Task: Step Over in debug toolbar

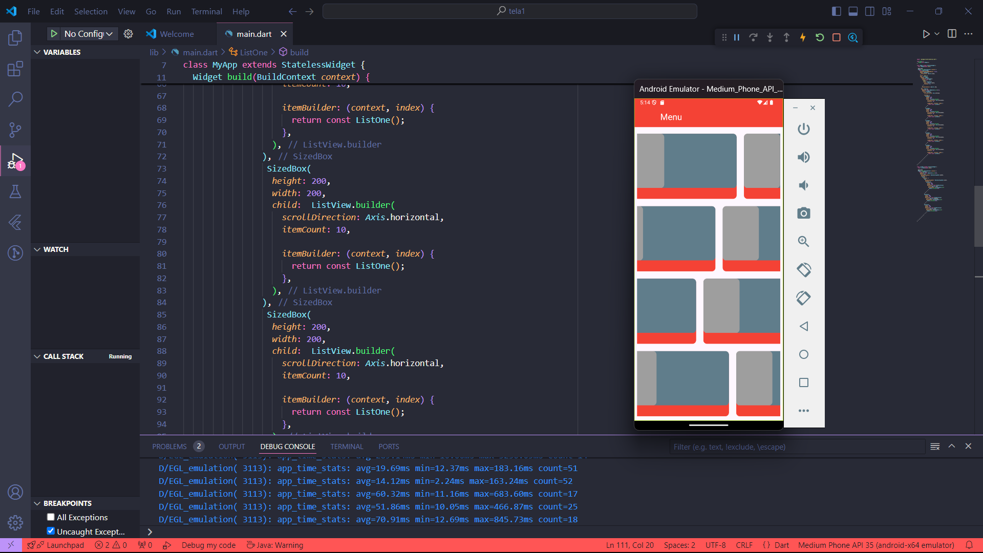Action: [753, 37]
